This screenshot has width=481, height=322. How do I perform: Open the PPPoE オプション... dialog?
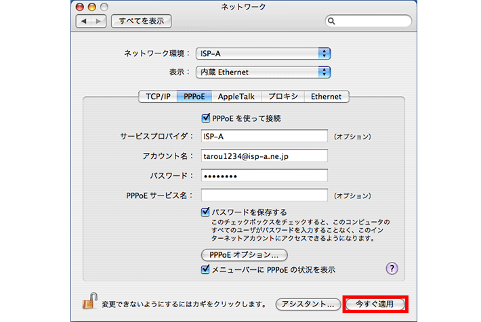coord(244,255)
